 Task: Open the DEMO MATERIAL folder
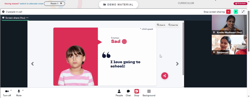pyautogui.click(x=118, y=4)
